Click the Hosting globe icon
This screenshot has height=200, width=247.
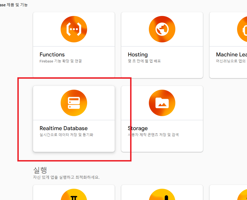pos(162,29)
